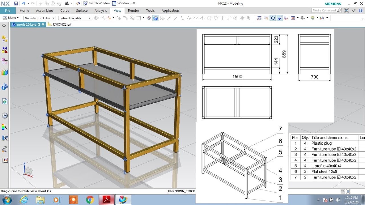Select the 'Flat steel 40x5' table row
The height and width of the screenshot is (205, 365).
[328, 171]
